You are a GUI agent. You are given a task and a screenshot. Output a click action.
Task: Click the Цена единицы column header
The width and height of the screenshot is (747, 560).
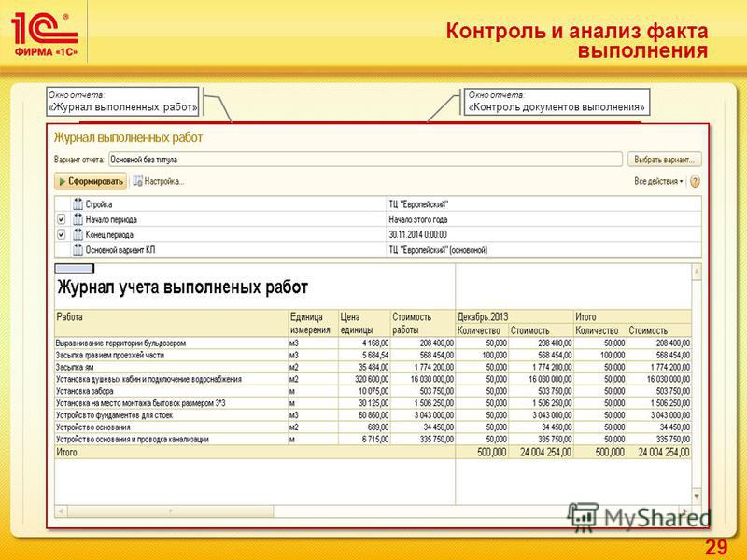coord(364,323)
